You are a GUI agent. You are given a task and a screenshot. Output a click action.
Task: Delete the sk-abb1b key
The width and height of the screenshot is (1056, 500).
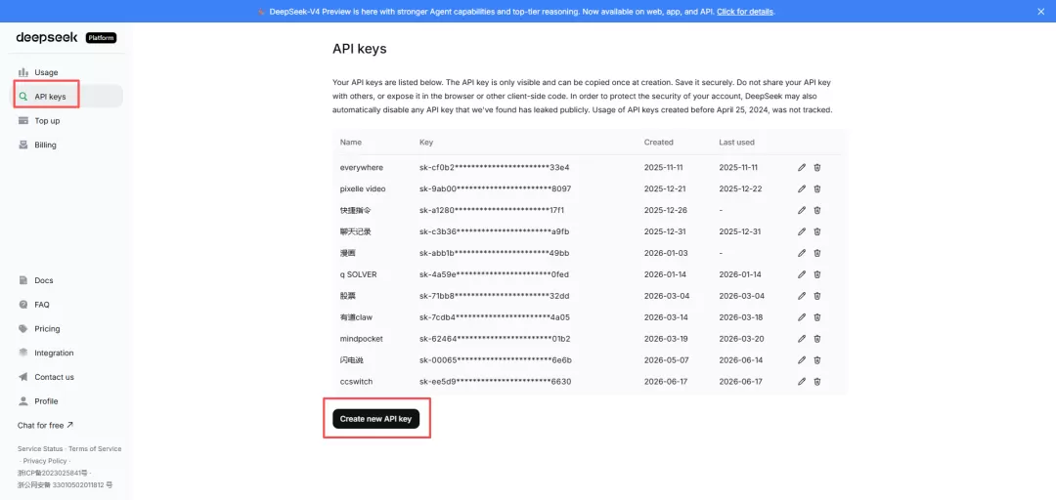point(816,253)
